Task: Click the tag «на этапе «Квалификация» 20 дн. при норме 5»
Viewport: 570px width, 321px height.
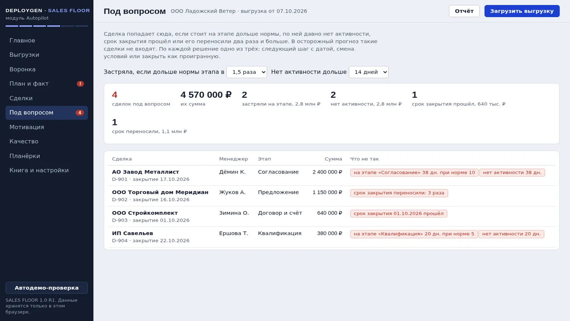Action: [414, 234]
